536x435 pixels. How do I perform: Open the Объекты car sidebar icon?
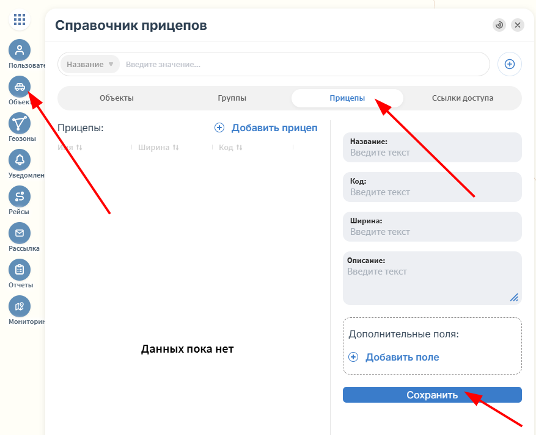click(20, 87)
